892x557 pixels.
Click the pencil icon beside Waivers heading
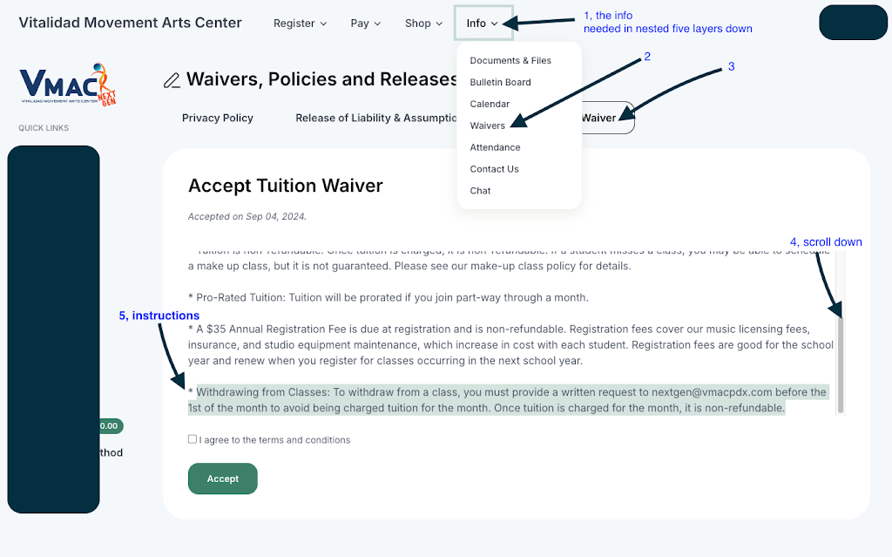172,81
